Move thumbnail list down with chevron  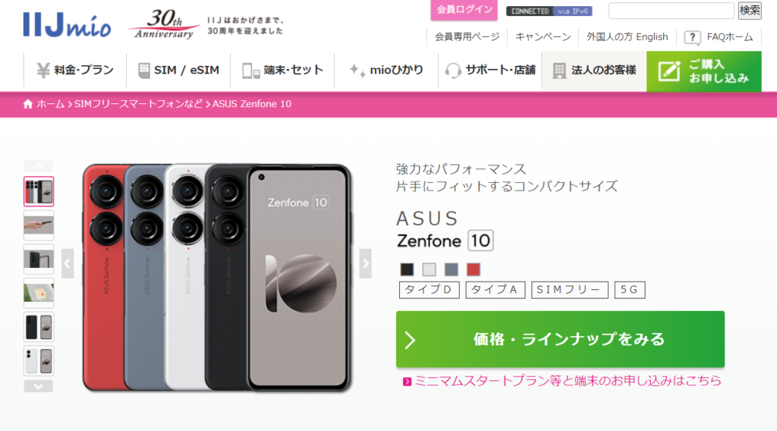(39, 386)
